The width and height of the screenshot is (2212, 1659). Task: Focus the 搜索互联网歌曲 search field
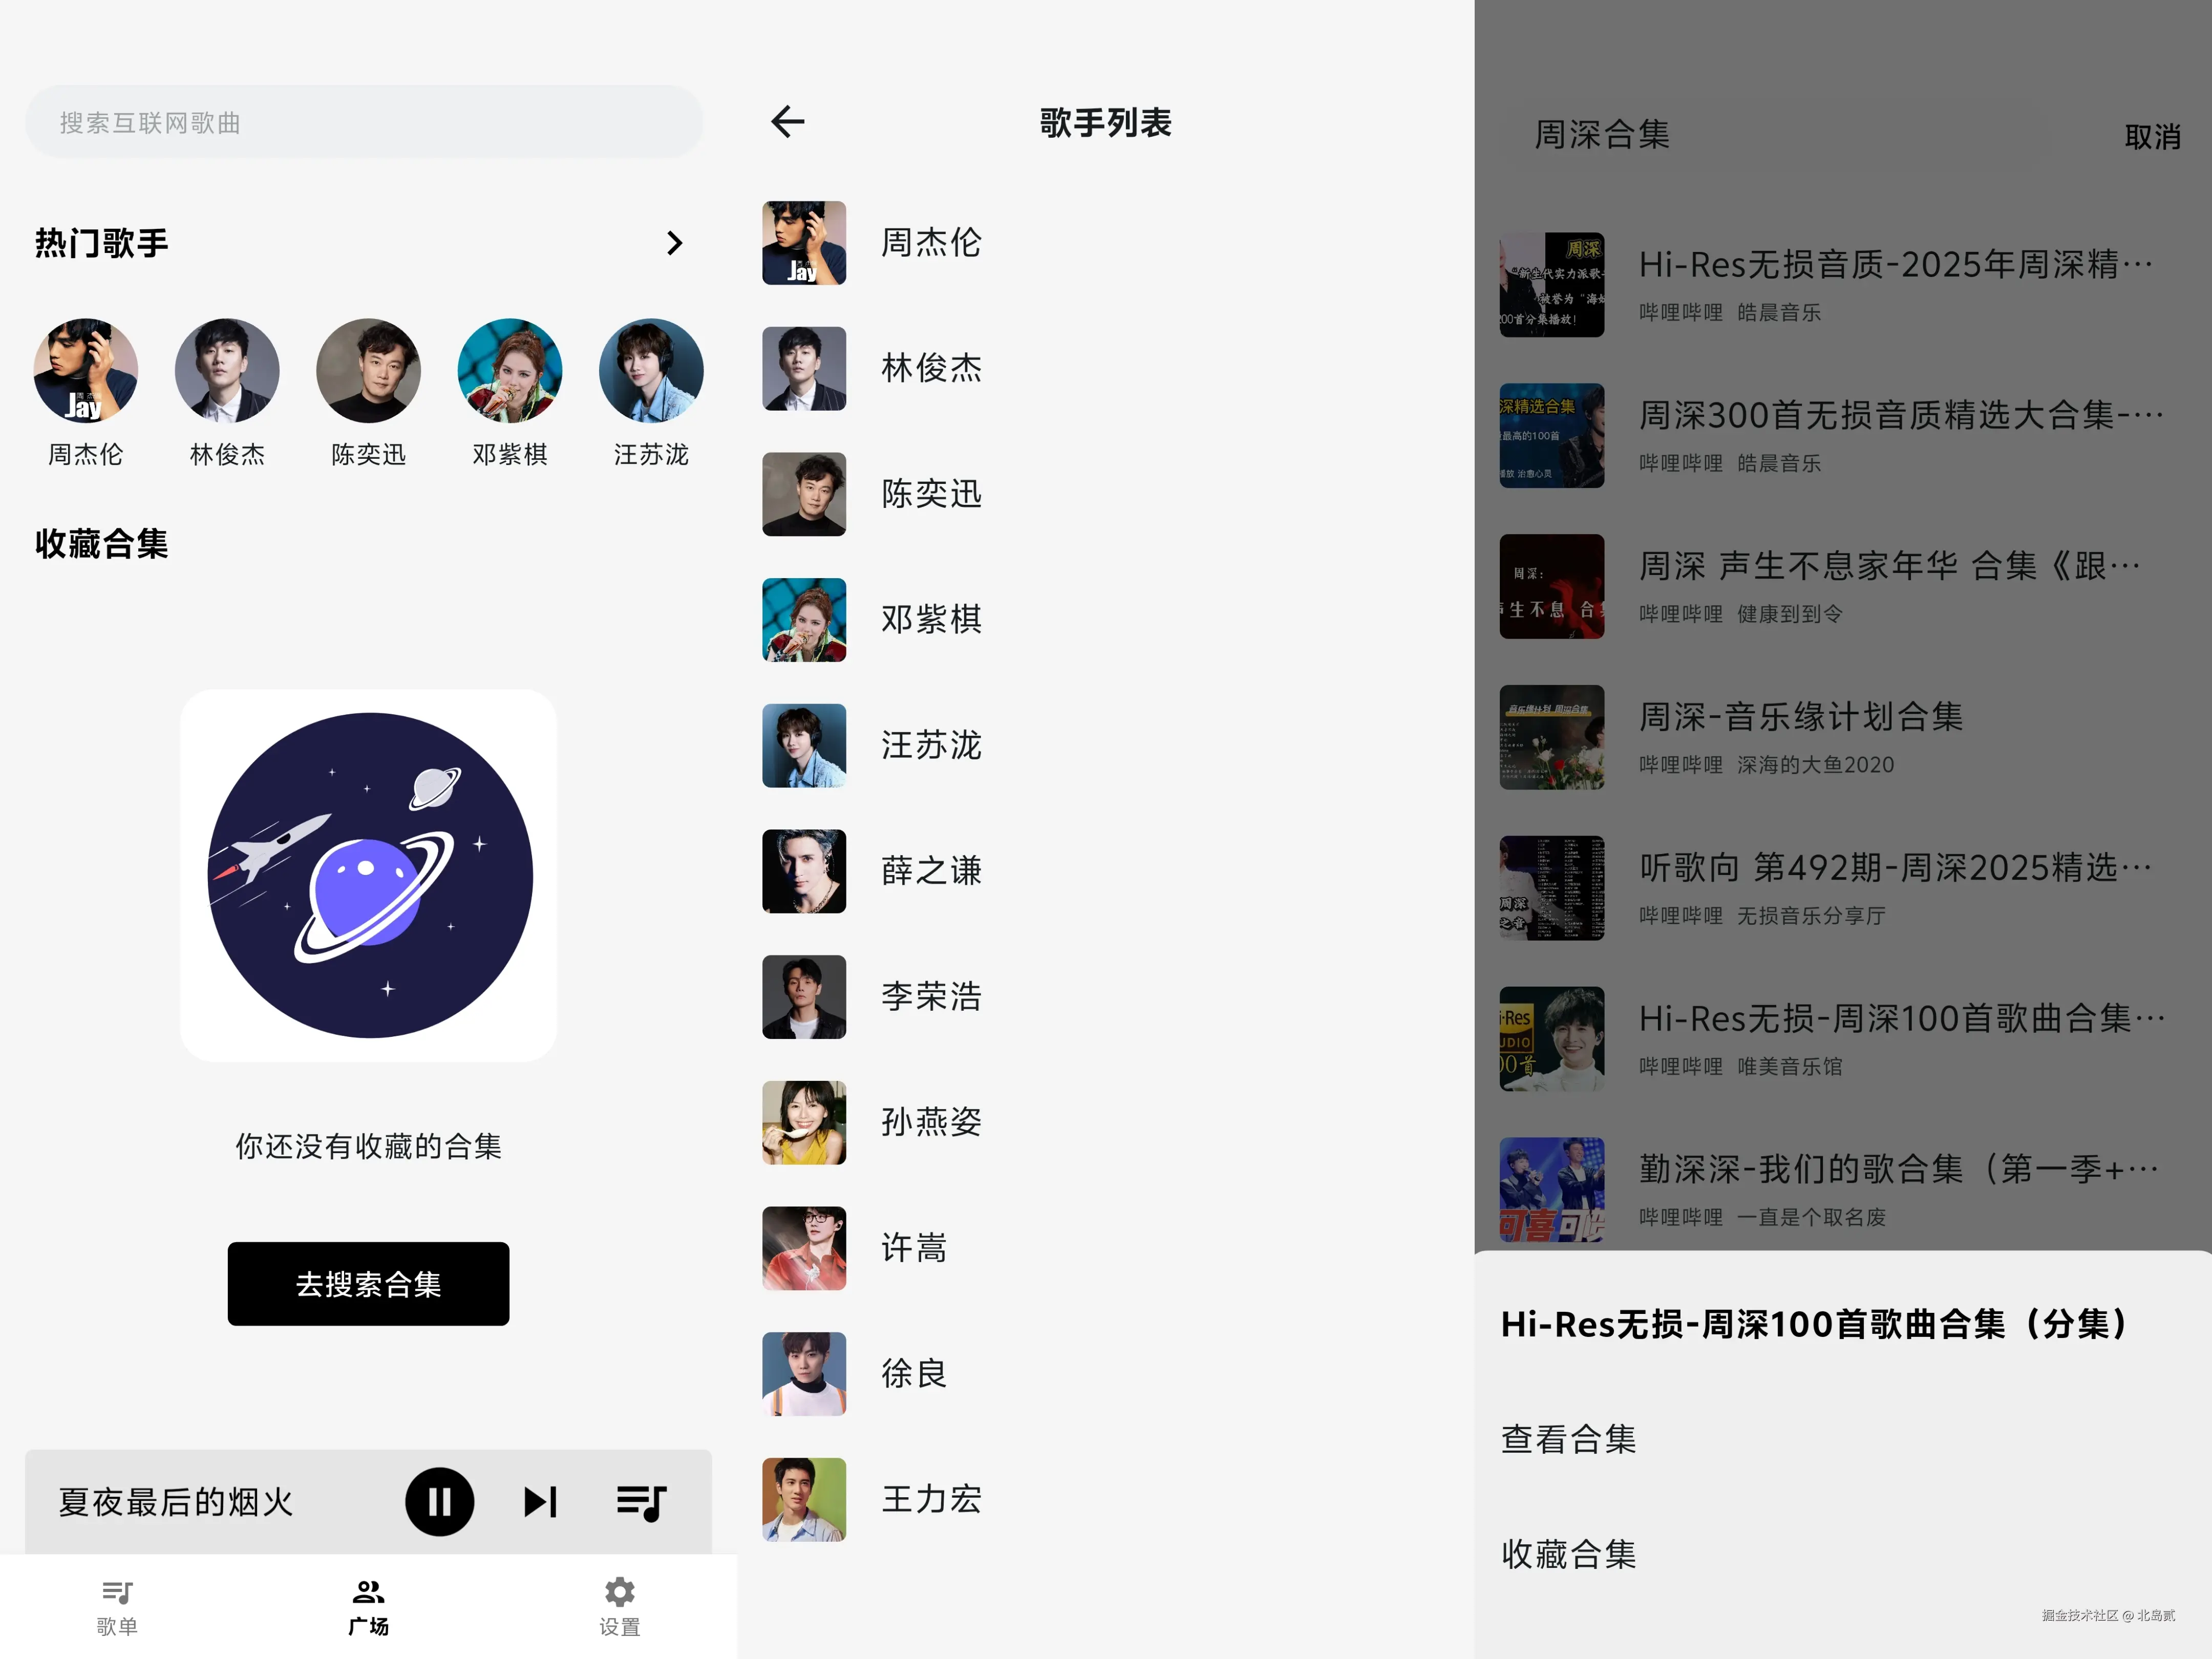(364, 121)
